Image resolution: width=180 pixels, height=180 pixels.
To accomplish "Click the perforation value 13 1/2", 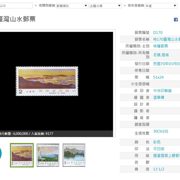I will point(159,169).
